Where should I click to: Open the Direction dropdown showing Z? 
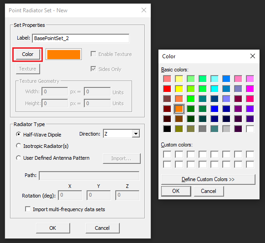122,134
